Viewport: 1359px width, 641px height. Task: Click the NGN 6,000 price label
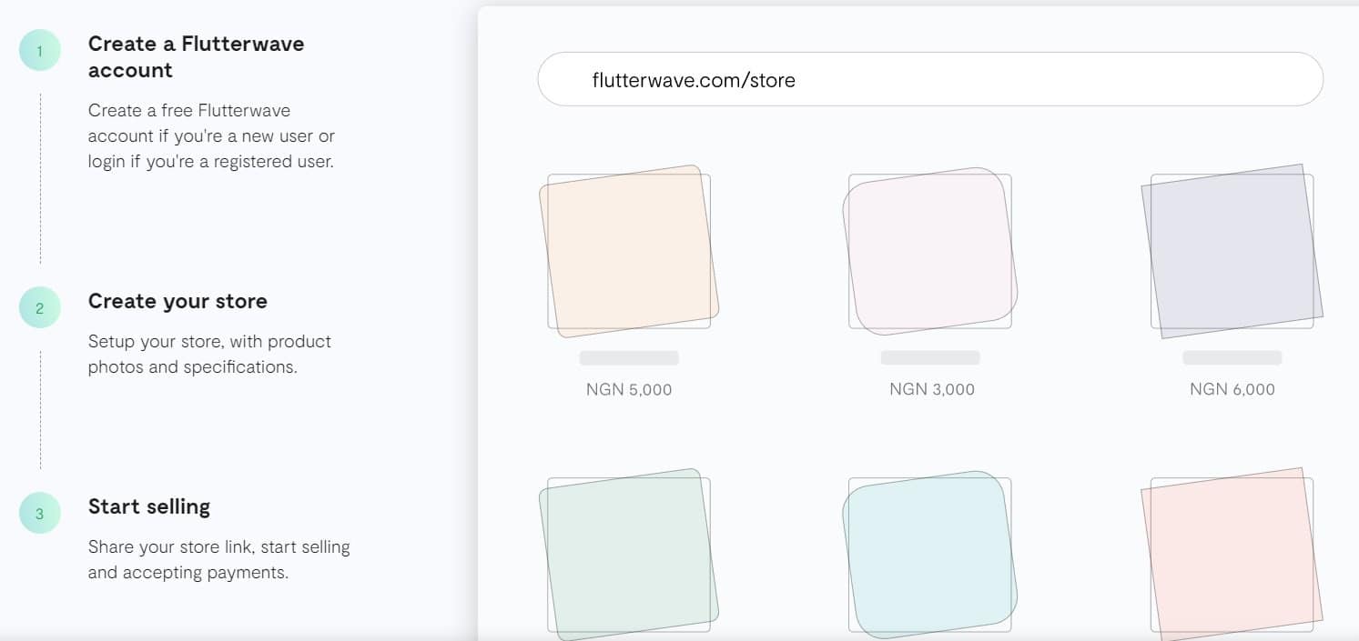(x=1232, y=389)
